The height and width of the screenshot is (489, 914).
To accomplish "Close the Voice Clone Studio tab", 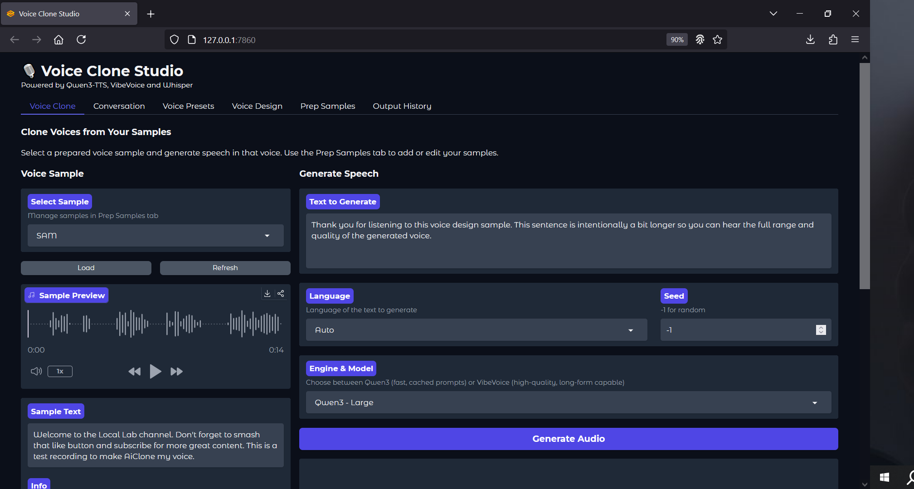I will (127, 14).
